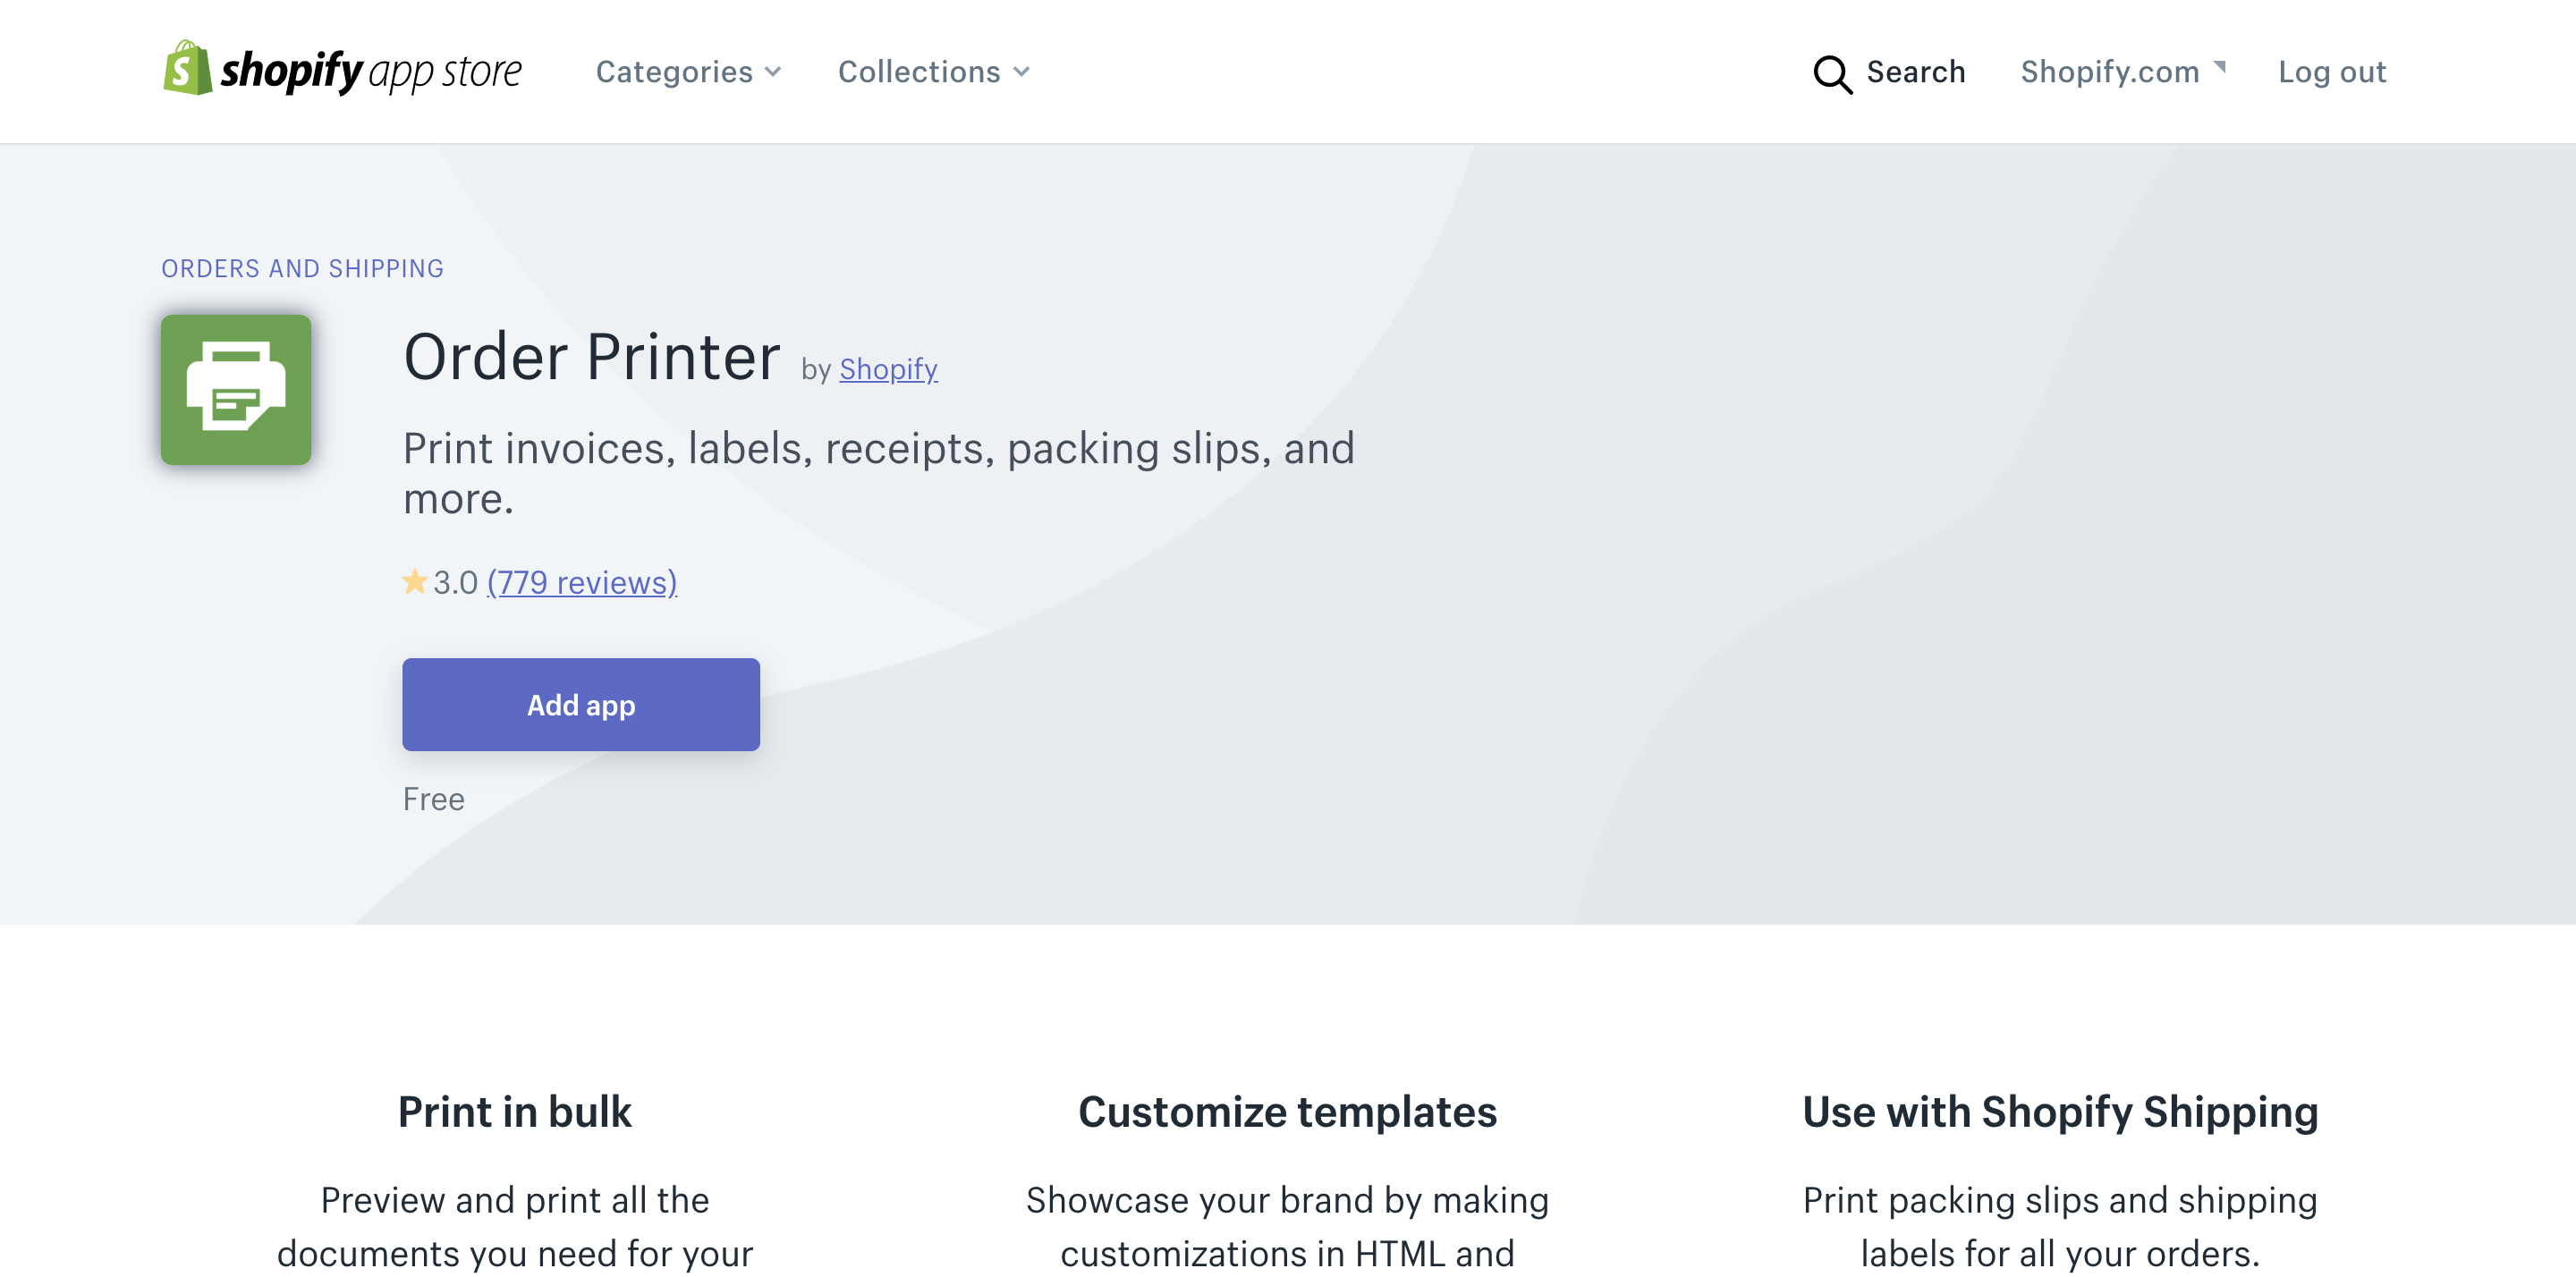This screenshot has height=1277, width=2576.
Task: Click the Order Printer title heading
Action: (591, 357)
